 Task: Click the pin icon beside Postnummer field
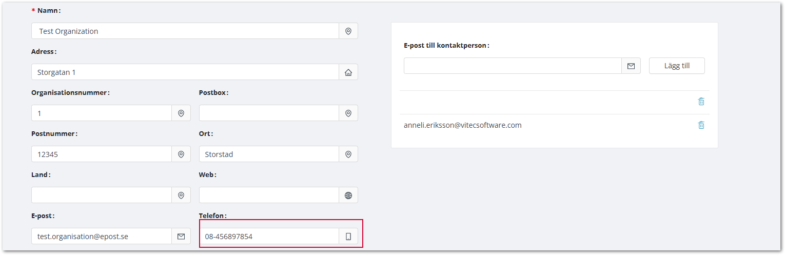point(181,154)
